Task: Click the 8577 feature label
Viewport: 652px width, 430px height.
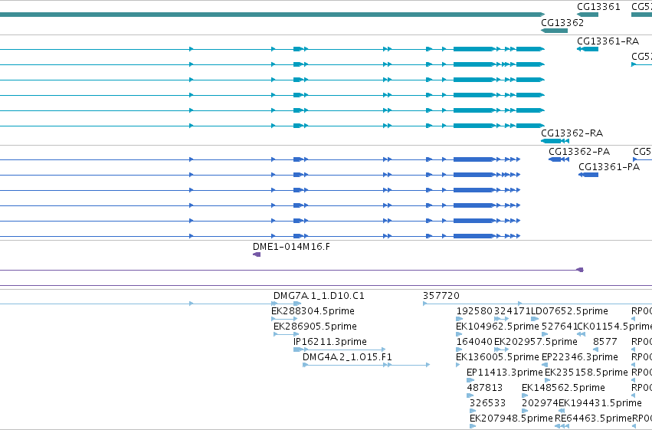Action: pyautogui.click(x=605, y=341)
